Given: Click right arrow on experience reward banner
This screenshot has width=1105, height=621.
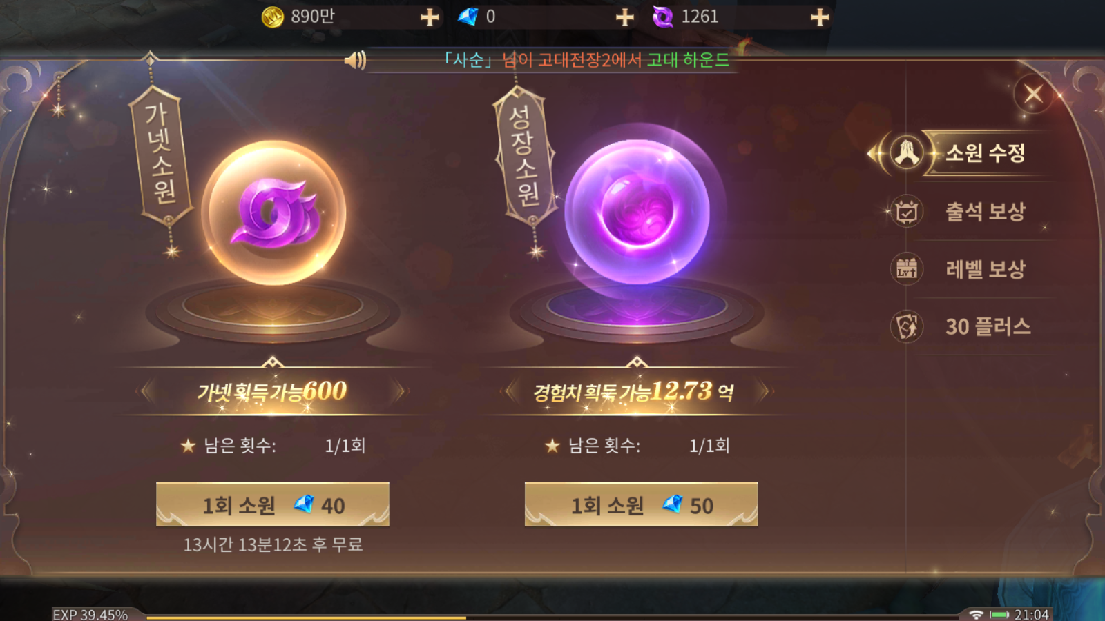Looking at the screenshot, I should coord(764,391).
